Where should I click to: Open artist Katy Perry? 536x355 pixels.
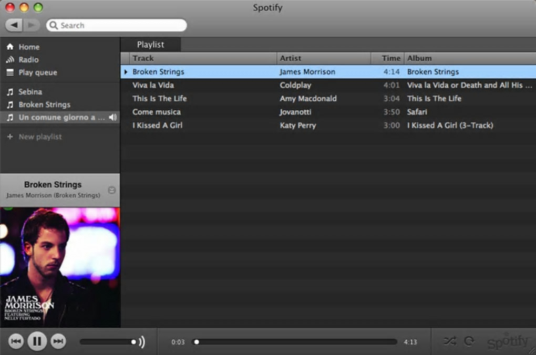[298, 126]
